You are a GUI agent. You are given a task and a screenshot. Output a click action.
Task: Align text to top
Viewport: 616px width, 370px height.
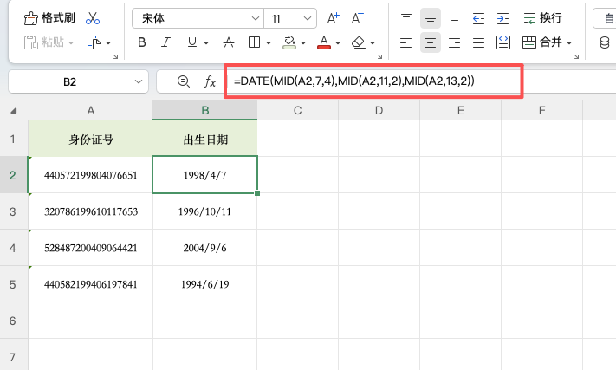click(x=406, y=18)
